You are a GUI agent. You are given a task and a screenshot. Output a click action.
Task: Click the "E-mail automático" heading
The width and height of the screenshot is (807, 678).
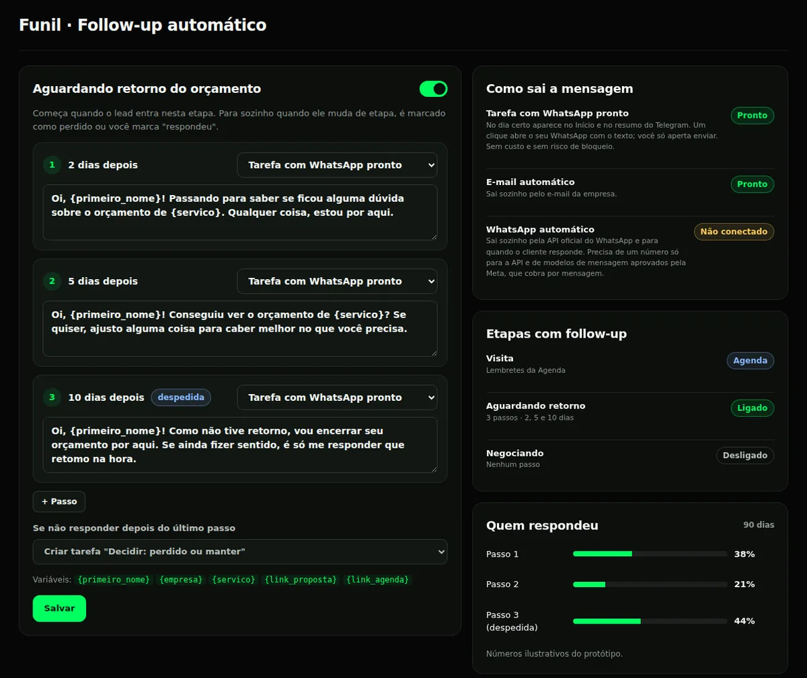(x=531, y=182)
